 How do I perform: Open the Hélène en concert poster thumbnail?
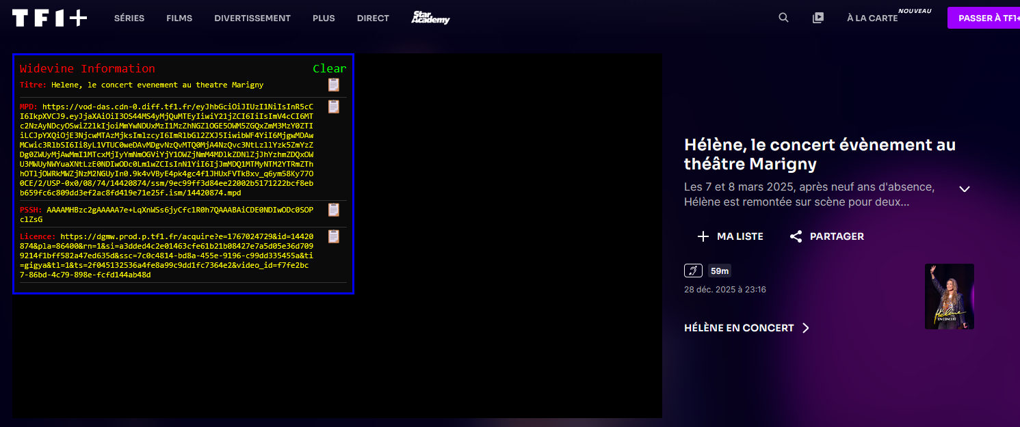950,297
